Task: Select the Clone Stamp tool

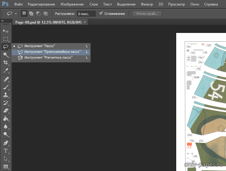Action: click(5, 95)
